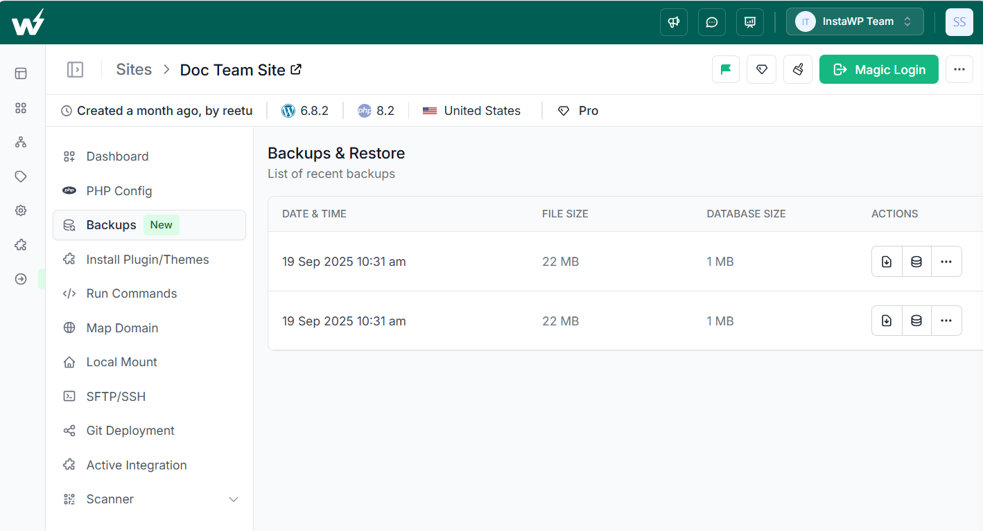This screenshot has height=531, width=983.
Task: Go to Sites breadcrumb link
Action: click(134, 70)
